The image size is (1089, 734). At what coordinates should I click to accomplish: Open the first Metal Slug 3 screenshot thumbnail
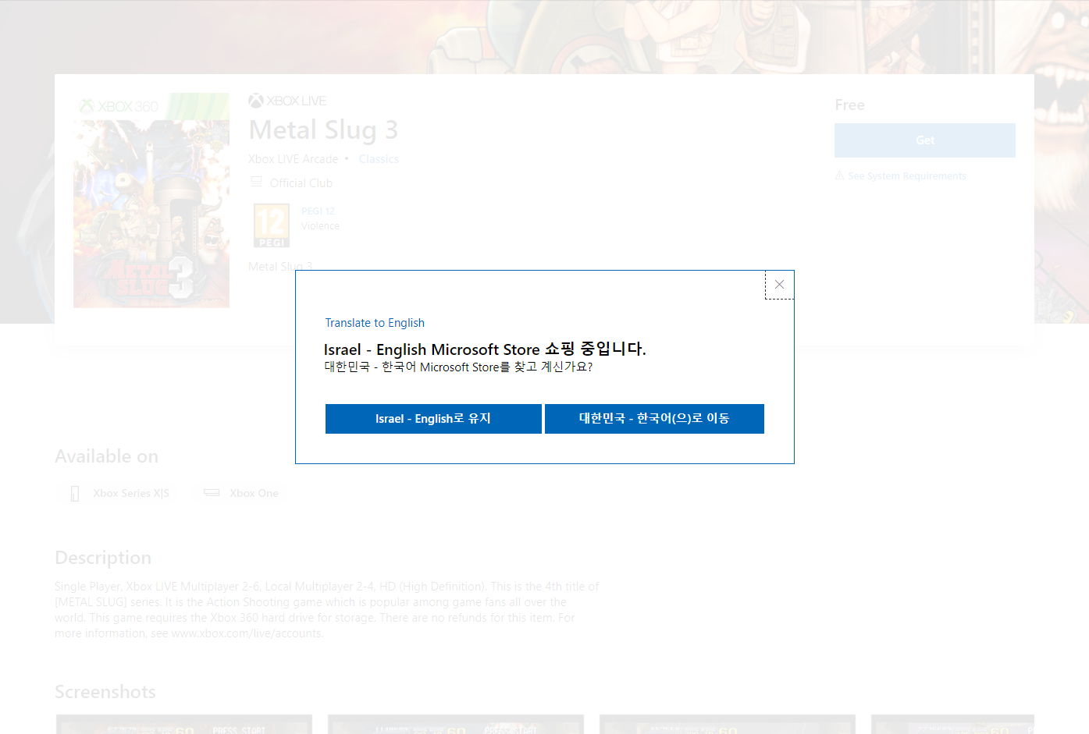click(184, 724)
